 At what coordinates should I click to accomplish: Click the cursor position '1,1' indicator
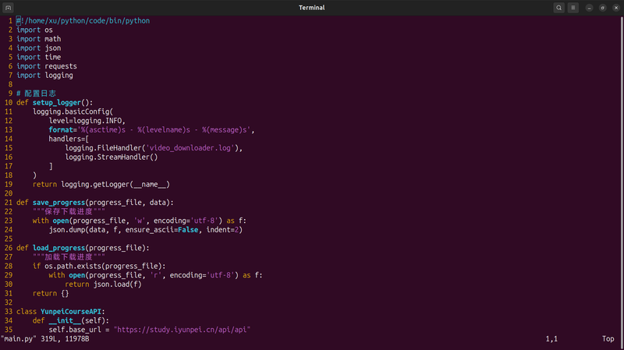[x=551, y=339]
